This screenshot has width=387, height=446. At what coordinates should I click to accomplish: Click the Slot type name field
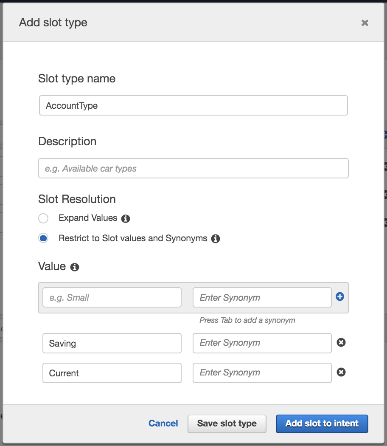click(193, 105)
